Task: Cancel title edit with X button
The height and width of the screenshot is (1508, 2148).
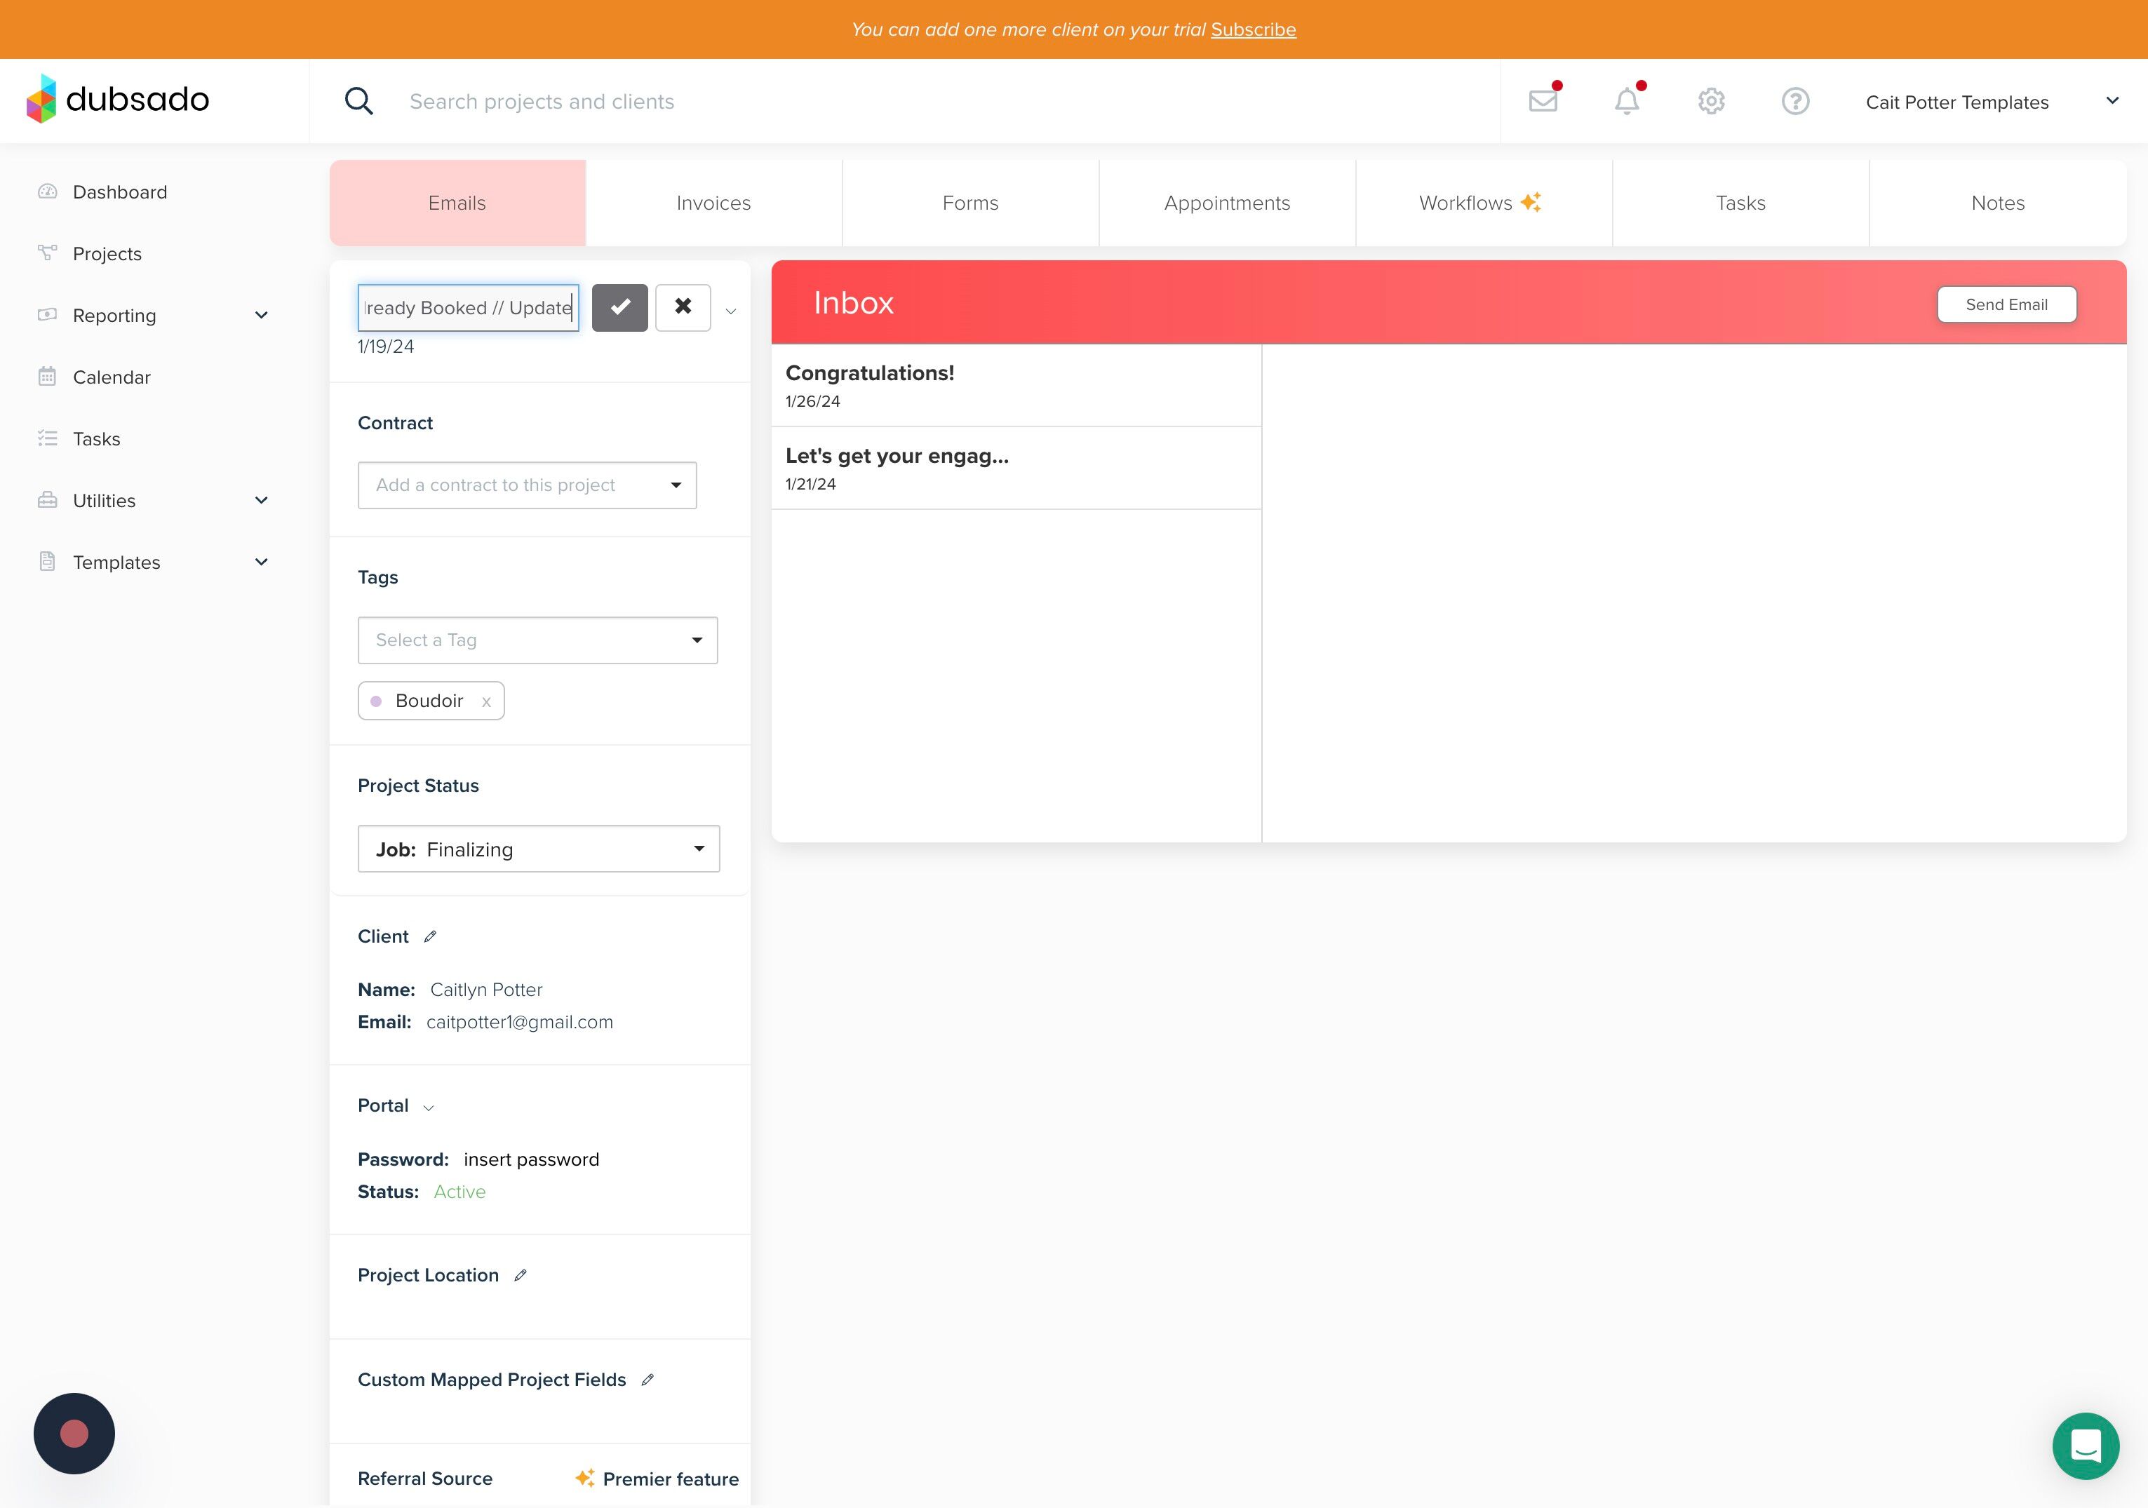Action: [x=683, y=307]
